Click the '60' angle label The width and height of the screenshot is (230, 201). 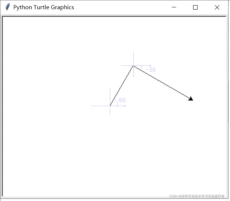[122, 100]
